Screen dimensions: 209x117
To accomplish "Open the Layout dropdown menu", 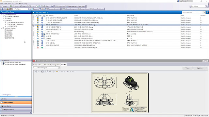I will click(x=35, y=9).
